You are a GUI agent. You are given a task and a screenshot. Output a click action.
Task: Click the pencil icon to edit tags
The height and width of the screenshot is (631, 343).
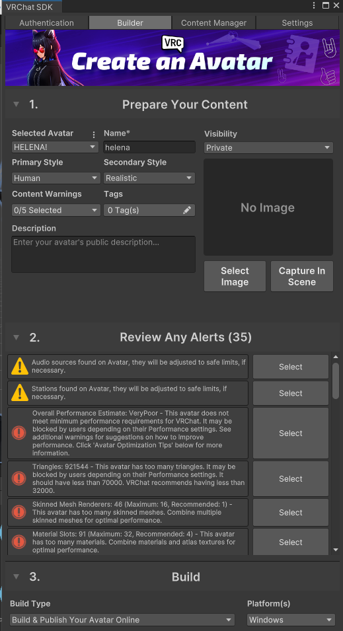coord(187,210)
